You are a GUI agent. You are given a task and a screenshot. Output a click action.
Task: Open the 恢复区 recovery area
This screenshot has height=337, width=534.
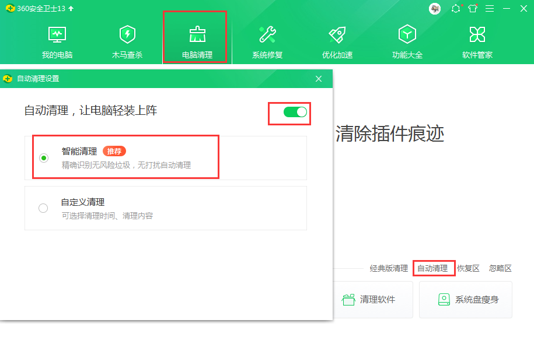tap(468, 268)
